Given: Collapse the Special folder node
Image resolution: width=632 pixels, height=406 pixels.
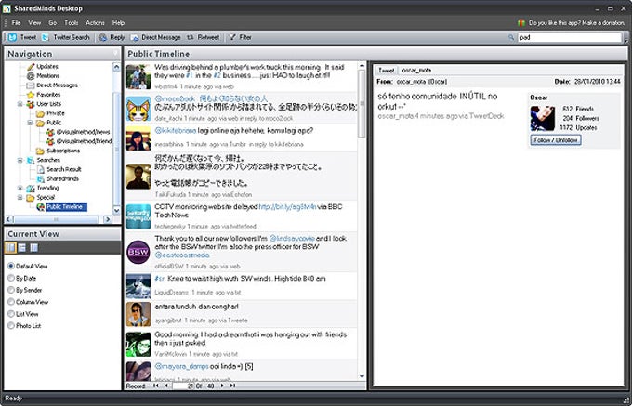Looking at the screenshot, I should pos(20,197).
